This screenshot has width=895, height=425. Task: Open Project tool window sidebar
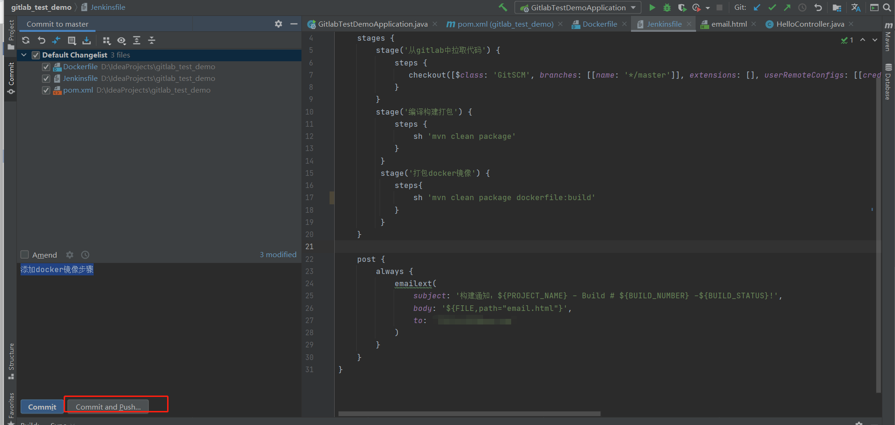11,35
